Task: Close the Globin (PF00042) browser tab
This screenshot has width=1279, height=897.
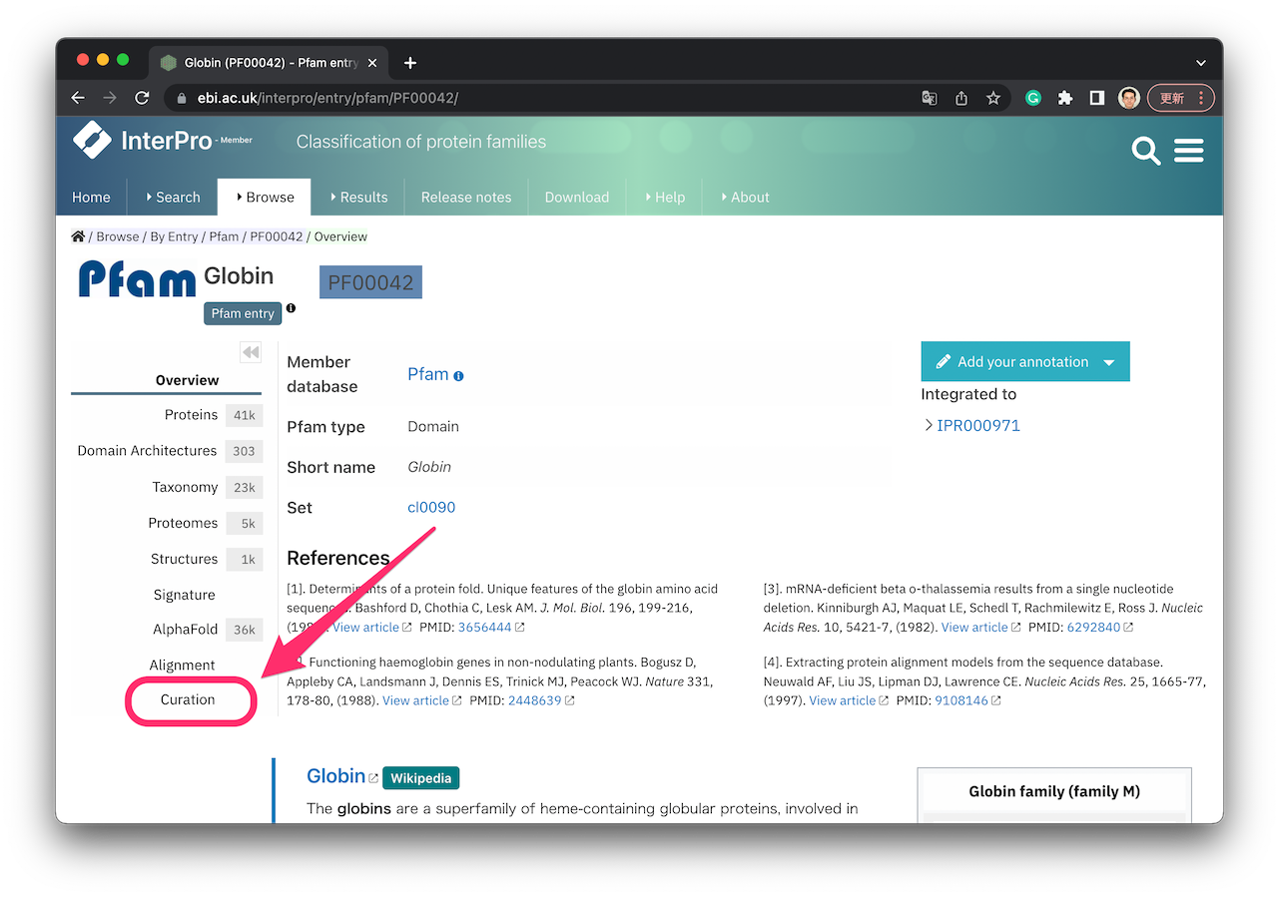Action: 372,63
